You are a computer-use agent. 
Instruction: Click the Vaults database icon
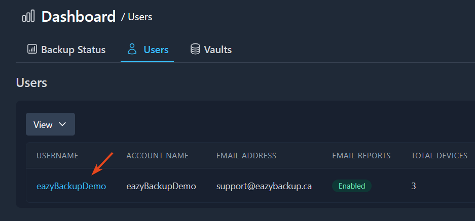[195, 50]
